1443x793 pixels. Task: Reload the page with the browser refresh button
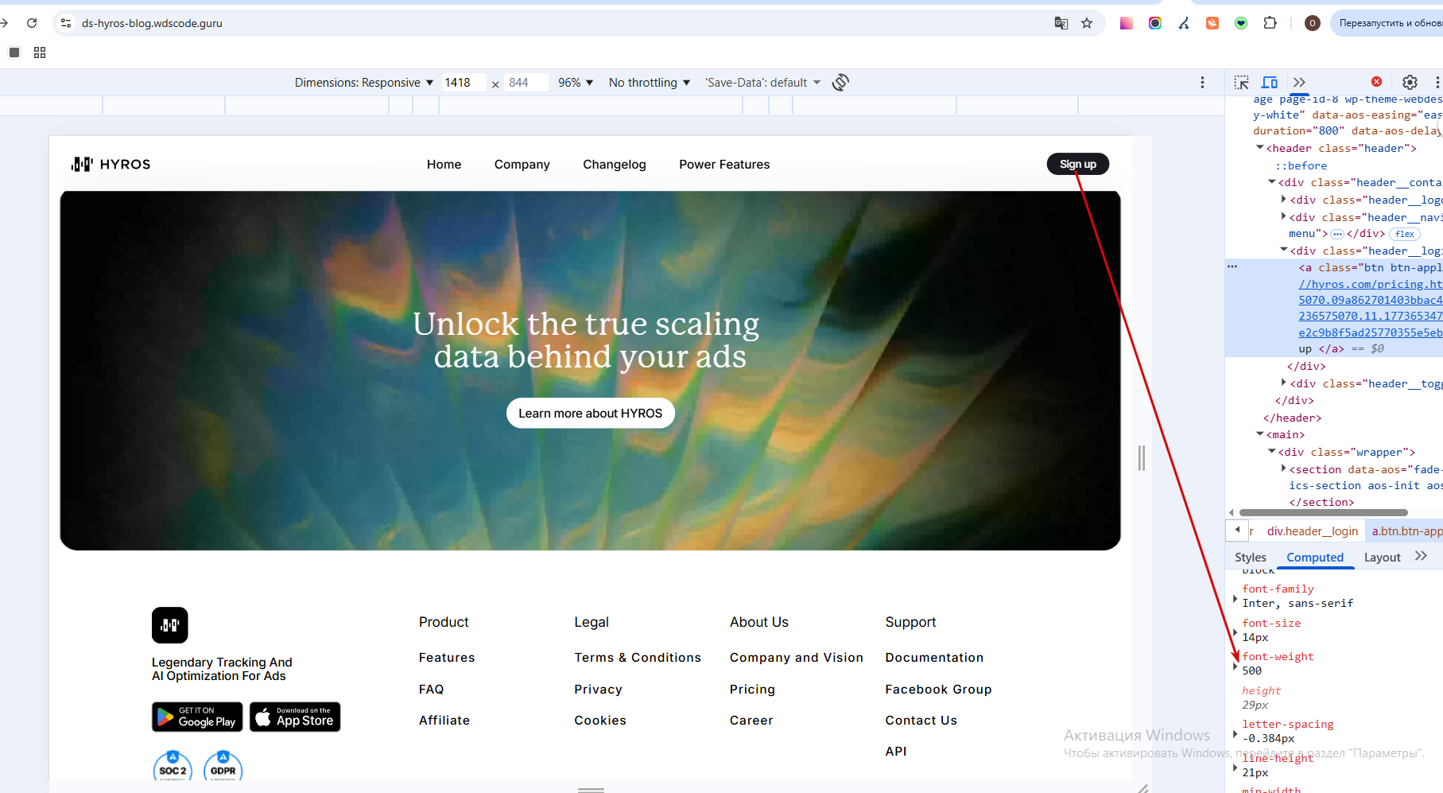(32, 23)
